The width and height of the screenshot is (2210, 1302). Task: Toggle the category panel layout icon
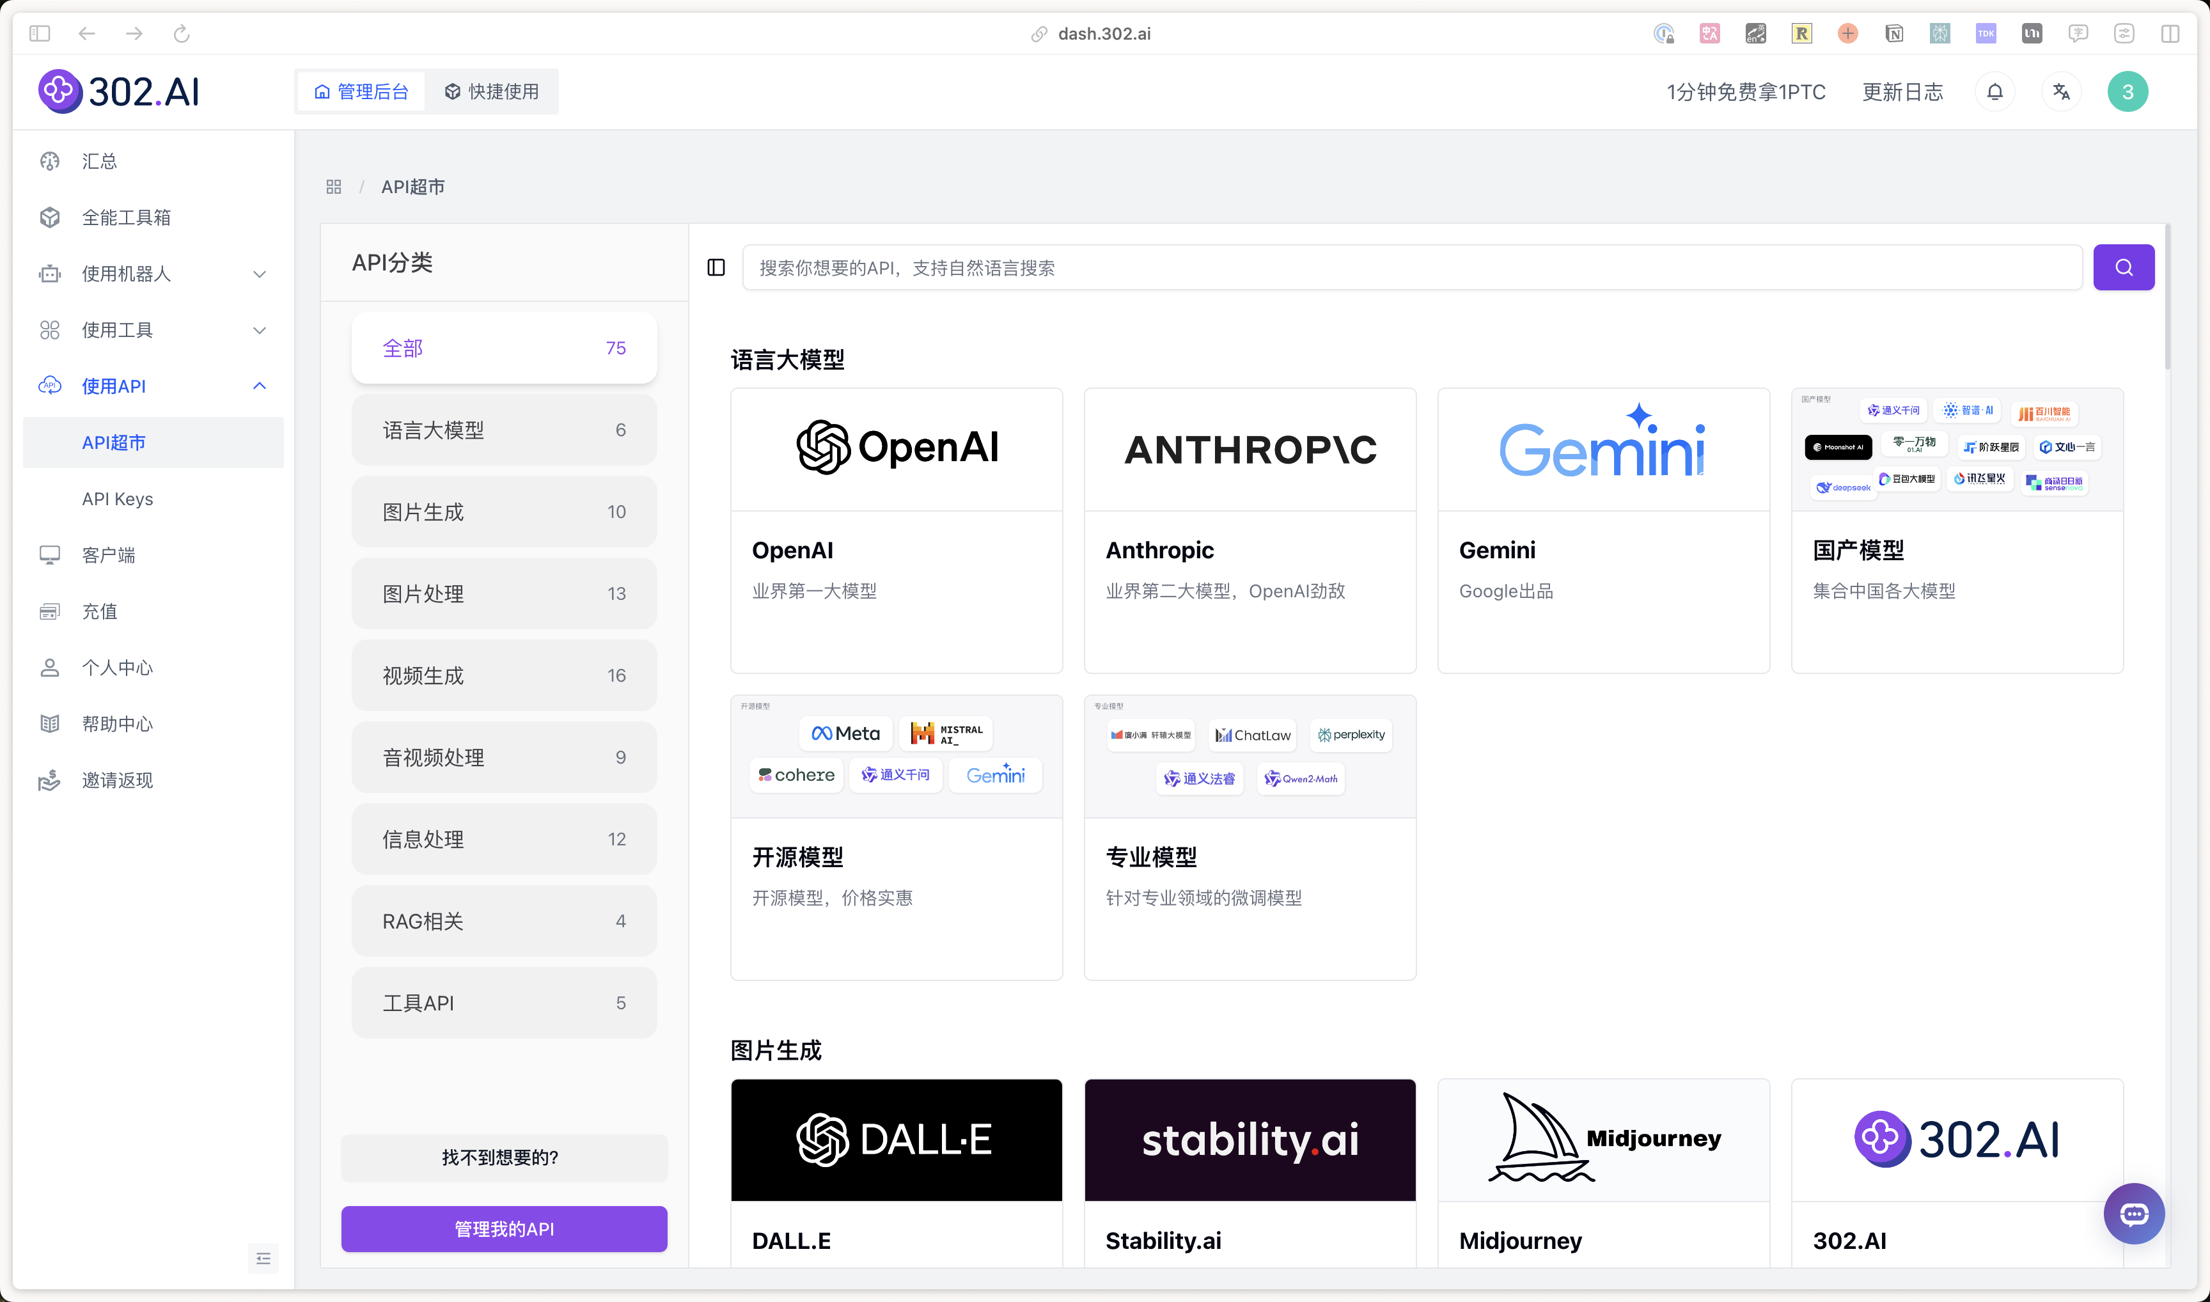tap(716, 267)
